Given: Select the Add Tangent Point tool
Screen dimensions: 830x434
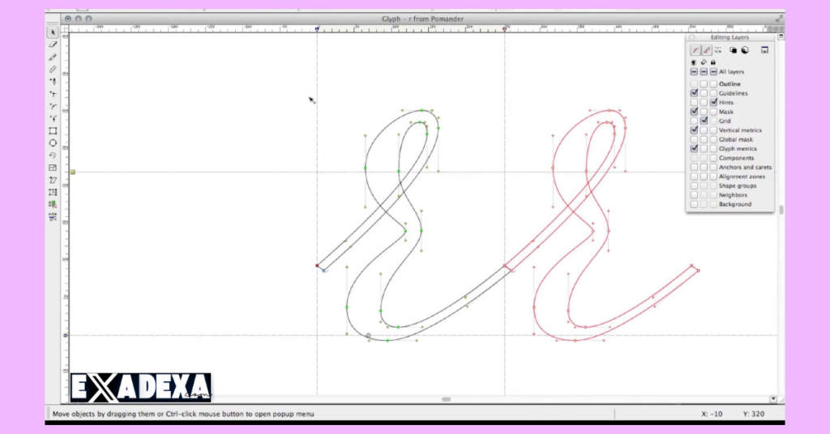Looking at the screenshot, I should [x=53, y=118].
